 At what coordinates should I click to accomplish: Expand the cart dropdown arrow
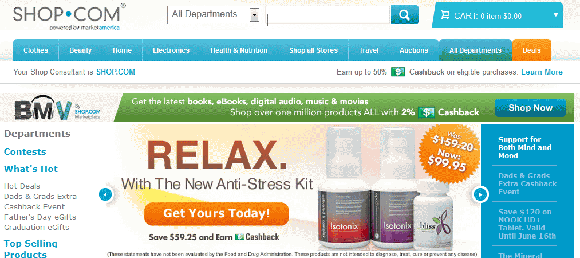pos(555,15)
